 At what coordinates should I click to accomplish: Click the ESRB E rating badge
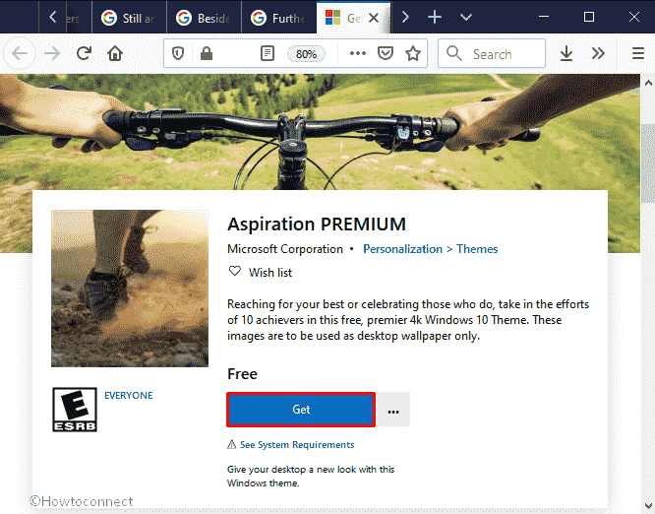(75, 410)
